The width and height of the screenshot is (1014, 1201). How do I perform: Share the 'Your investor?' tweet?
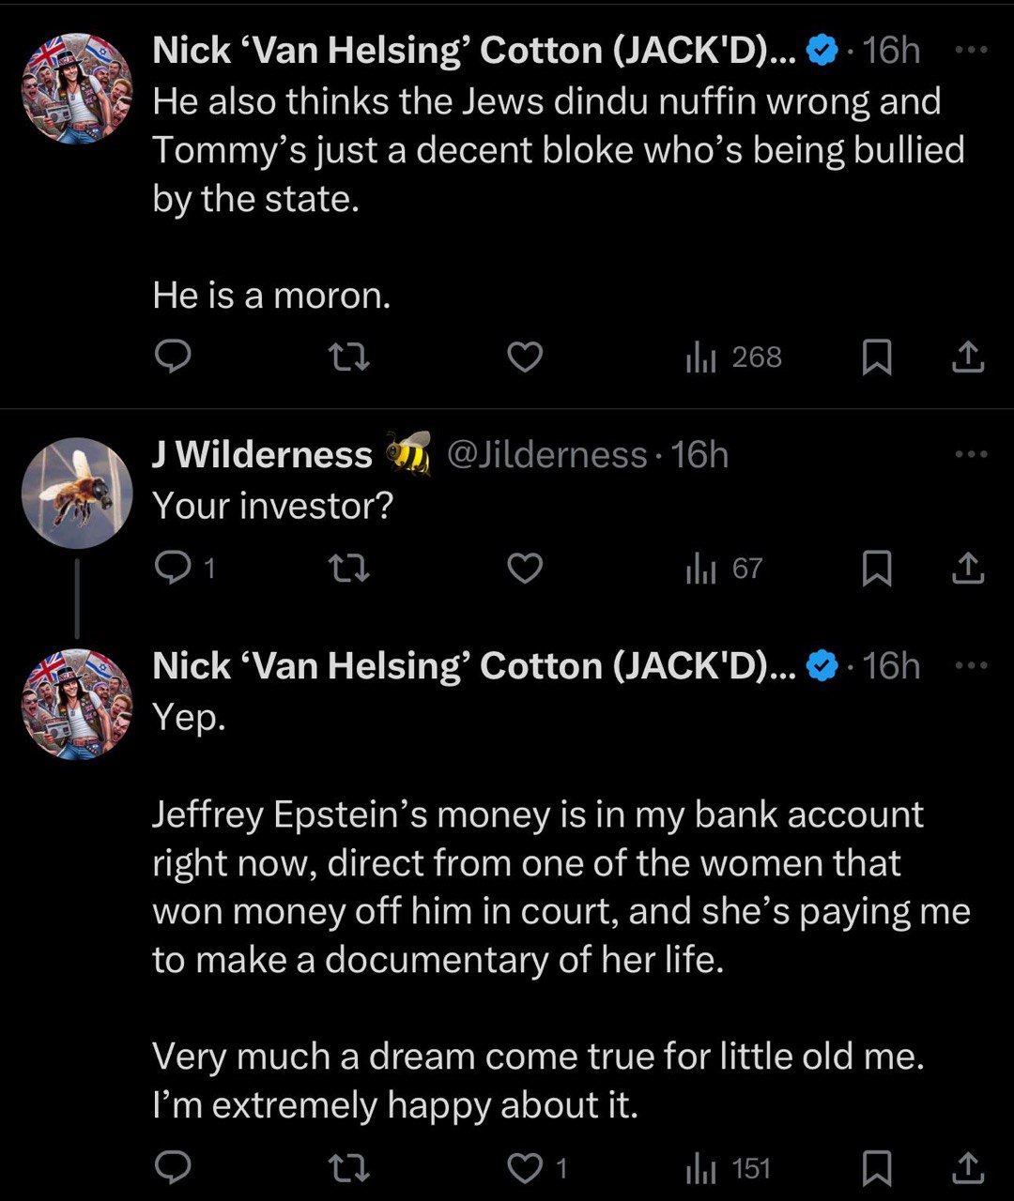(968, 568)
